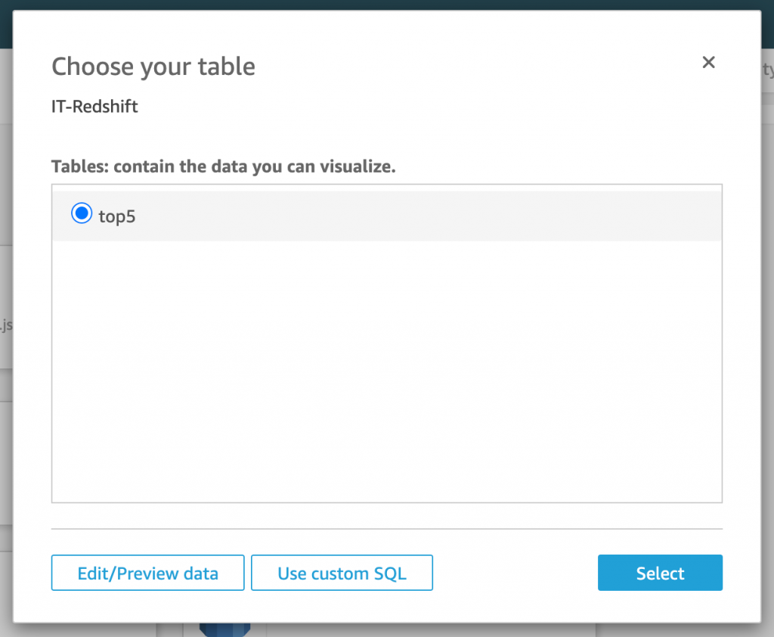
Task: Confirm with the blue Select button
Action: (660, 573)
